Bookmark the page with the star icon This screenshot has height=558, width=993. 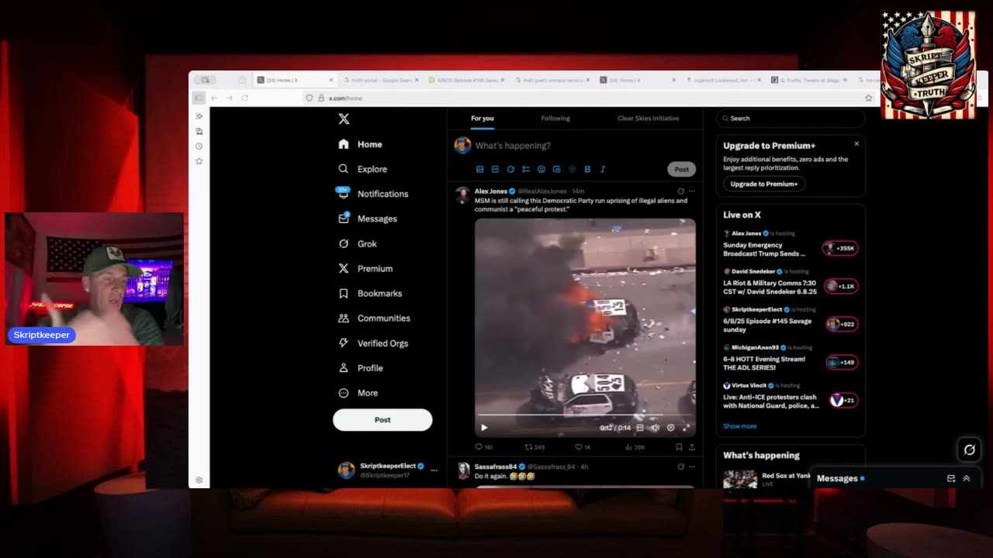(x=869, y=98)
